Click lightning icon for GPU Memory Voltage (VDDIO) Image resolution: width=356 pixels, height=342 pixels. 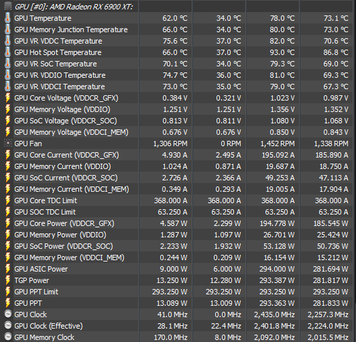8,109
